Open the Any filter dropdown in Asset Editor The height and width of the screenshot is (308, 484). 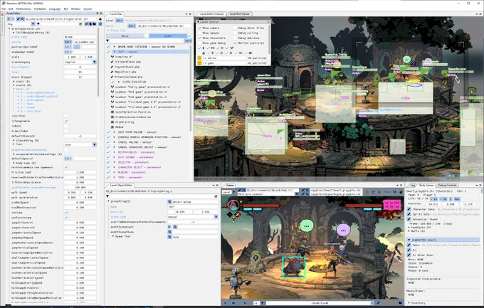coord(33,23)
